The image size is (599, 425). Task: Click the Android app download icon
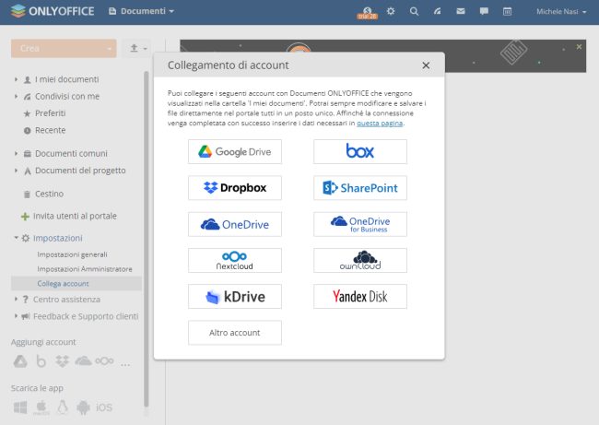(84, 407)
